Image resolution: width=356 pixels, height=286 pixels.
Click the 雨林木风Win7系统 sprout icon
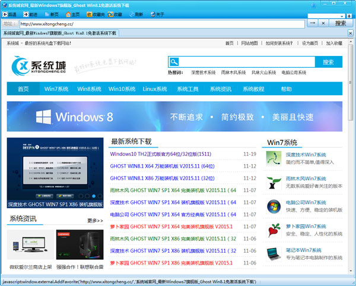tap(274, 183)
